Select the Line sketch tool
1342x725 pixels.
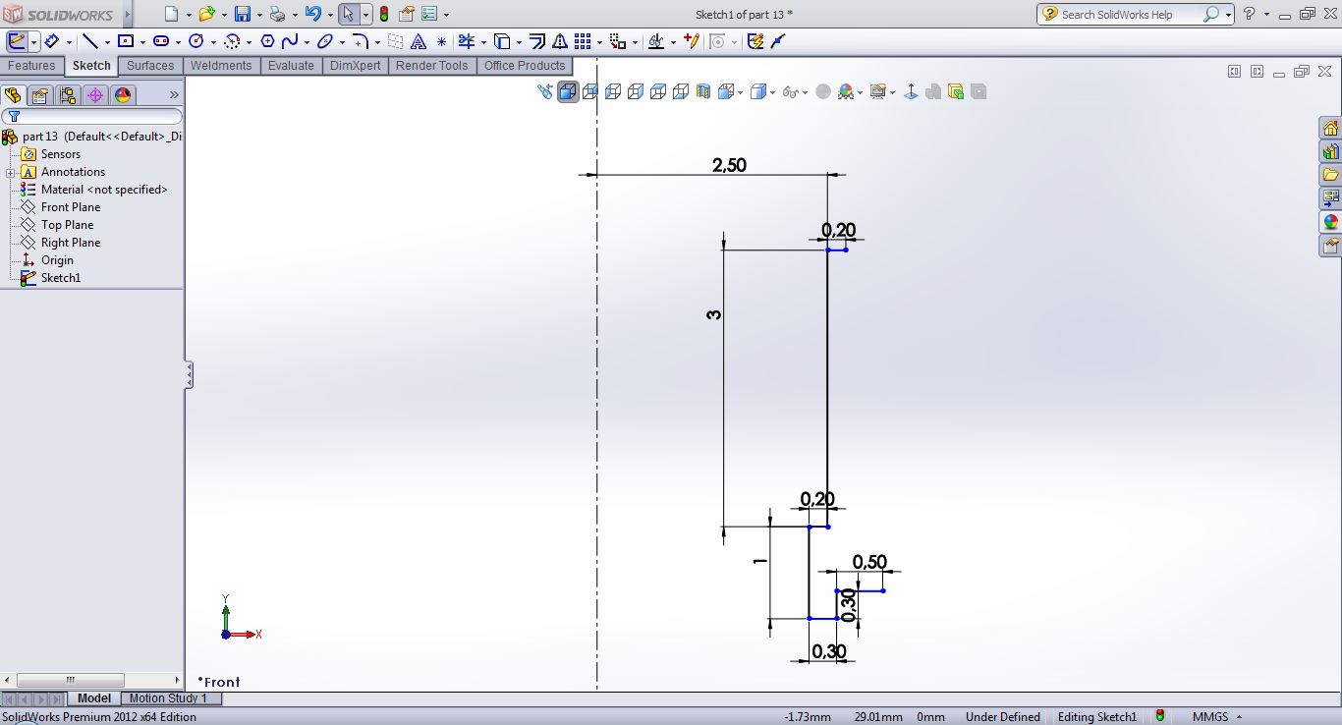[x=90, y=41]
